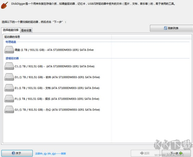Click the 刷新列表 refresh list button
Image resolution: width=193 pixels, height=157 pixels.
click(171, 28)
